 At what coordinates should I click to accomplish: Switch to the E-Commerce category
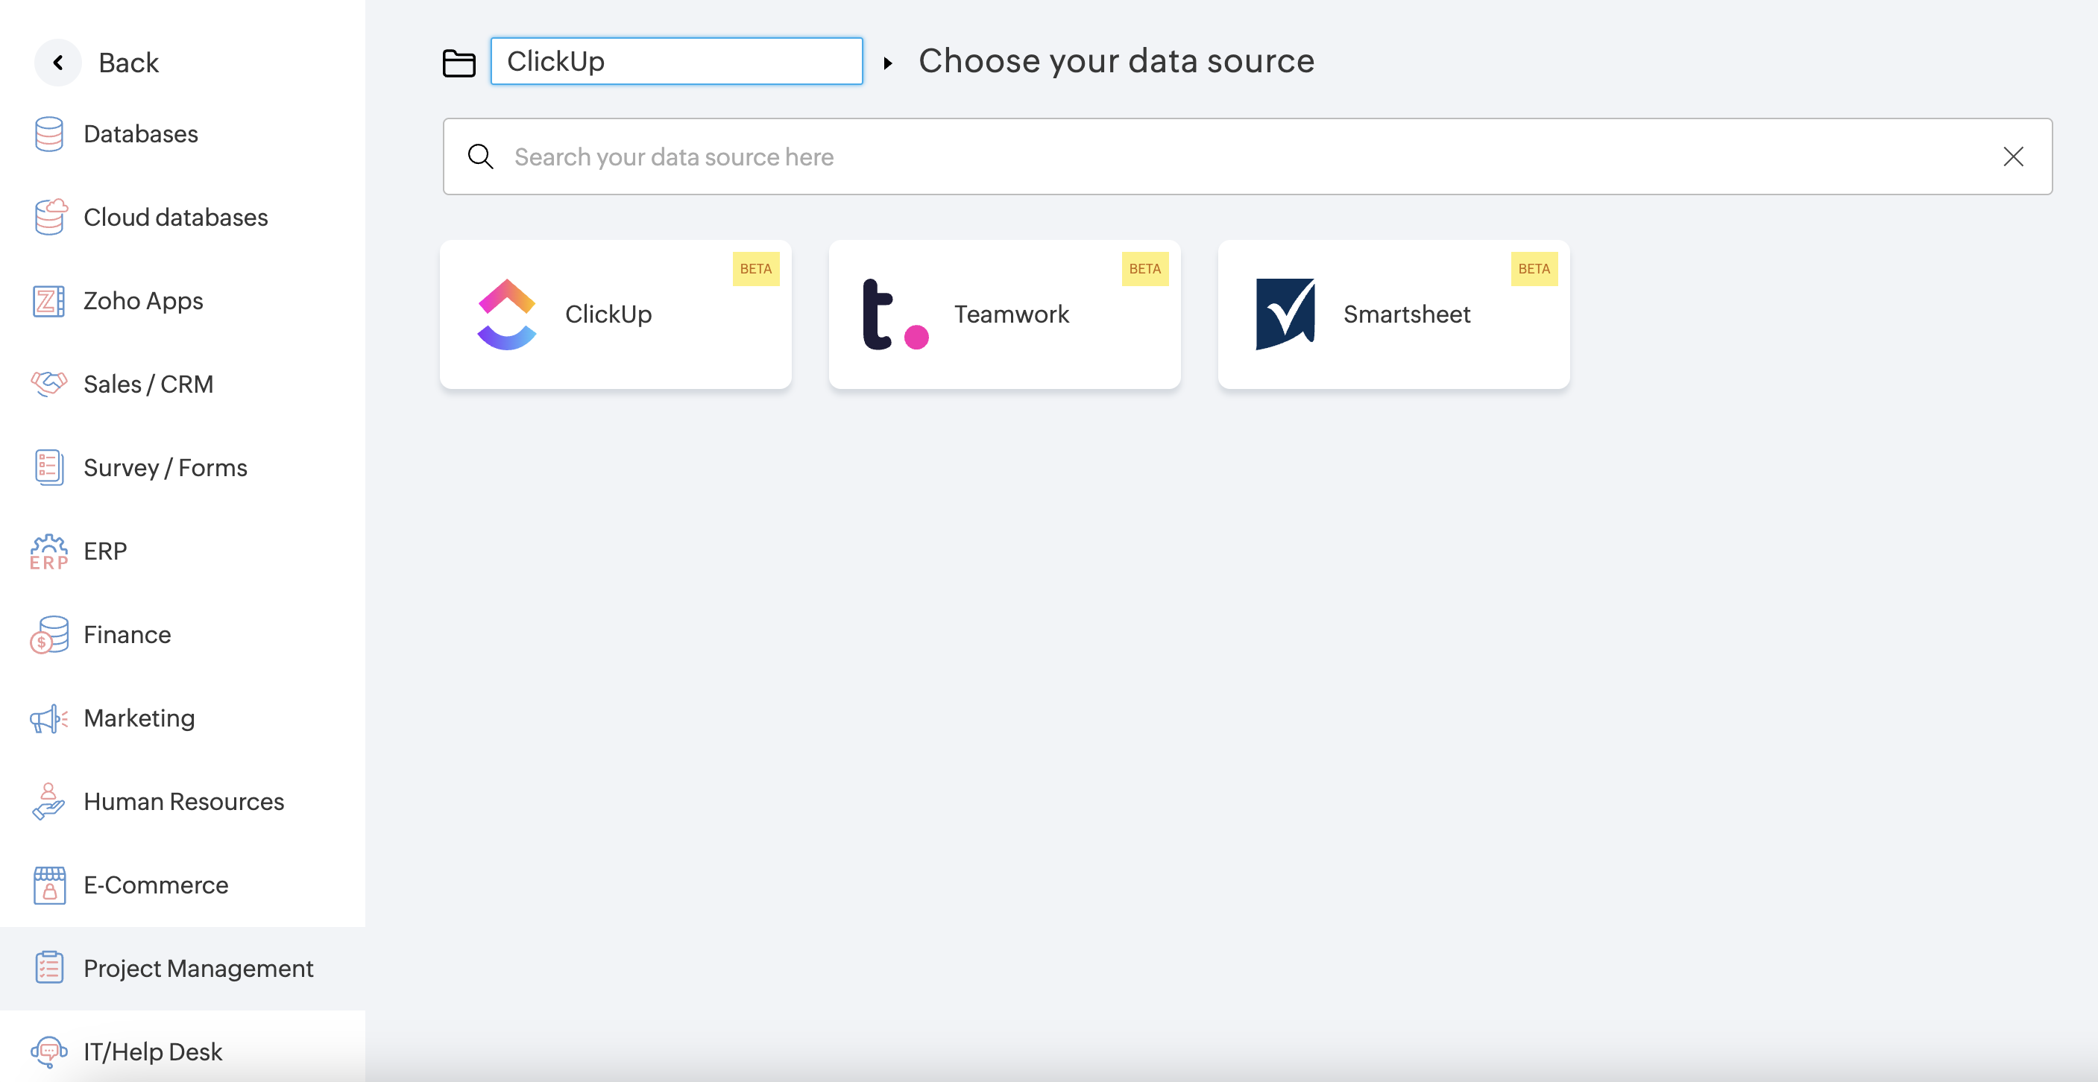point(156,885)
